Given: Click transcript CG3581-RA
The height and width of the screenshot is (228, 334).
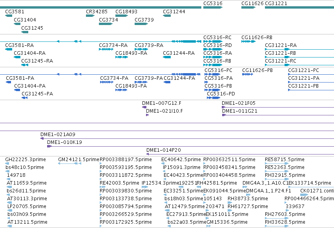Looking at the screenshot, I should point(9,49).
